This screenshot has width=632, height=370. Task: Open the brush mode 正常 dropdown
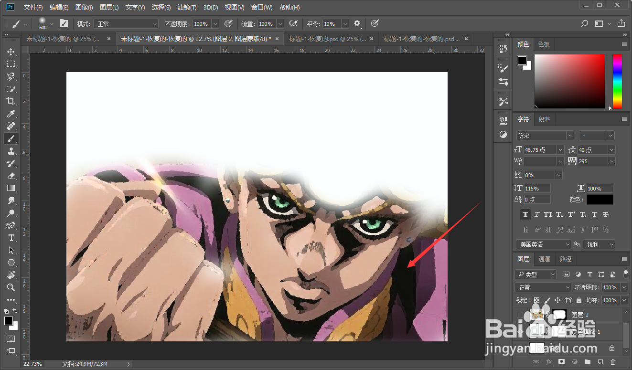coord(126,24)
